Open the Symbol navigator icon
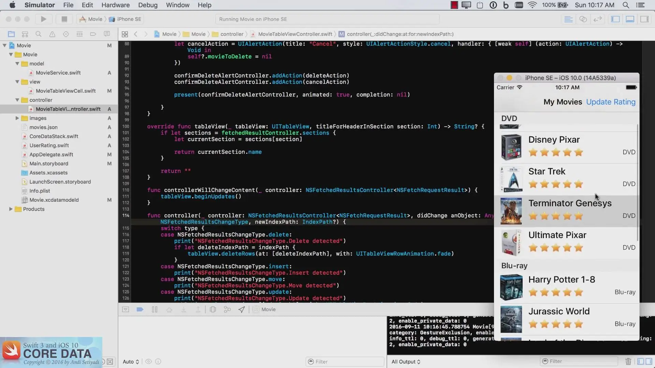This screenshot has width=655, height=368. (x=25, y=34)
